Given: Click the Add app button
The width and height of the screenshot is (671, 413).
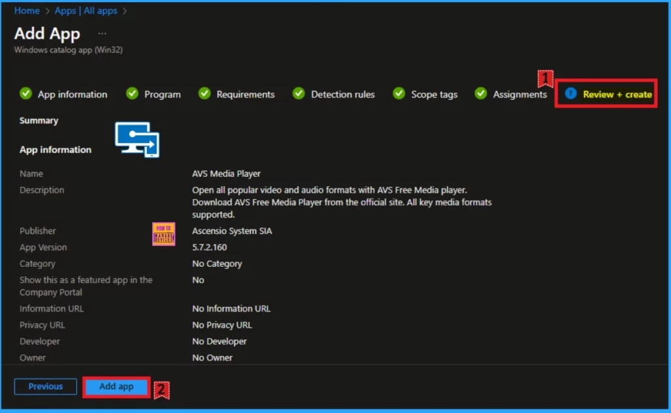Looking at the screenshot, I should 117,387.
